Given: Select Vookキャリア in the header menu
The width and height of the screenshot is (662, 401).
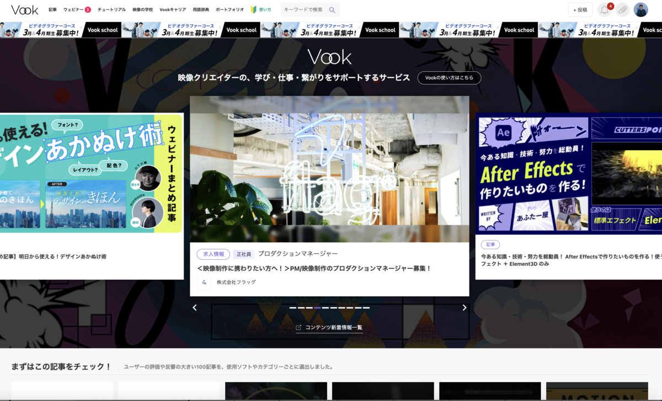Looking at the screenshot, I should (x=173, y=10).
